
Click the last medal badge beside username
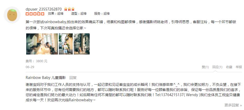(73, 9)
